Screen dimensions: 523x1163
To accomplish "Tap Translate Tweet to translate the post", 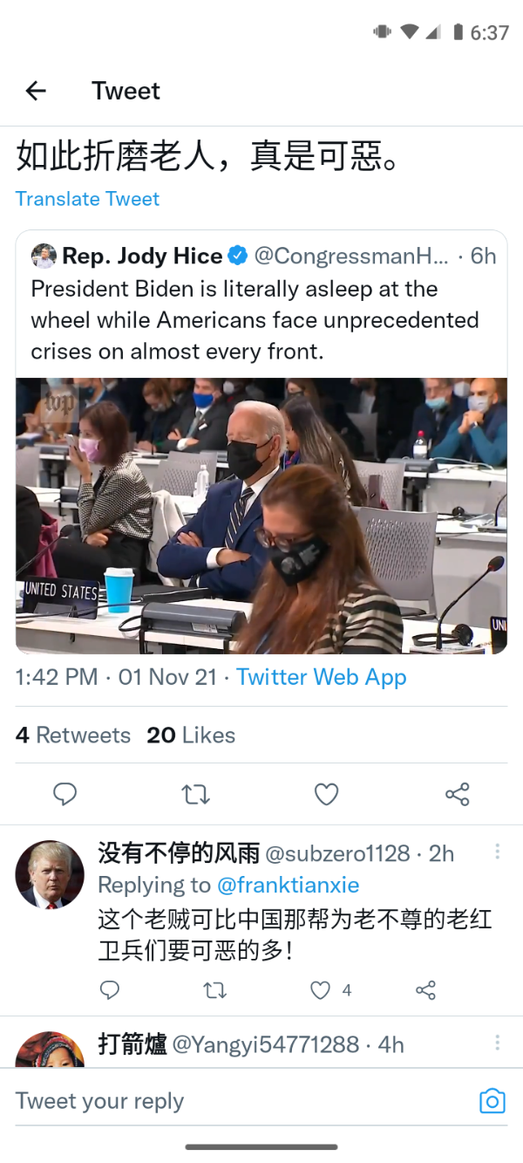I will 87,199.
